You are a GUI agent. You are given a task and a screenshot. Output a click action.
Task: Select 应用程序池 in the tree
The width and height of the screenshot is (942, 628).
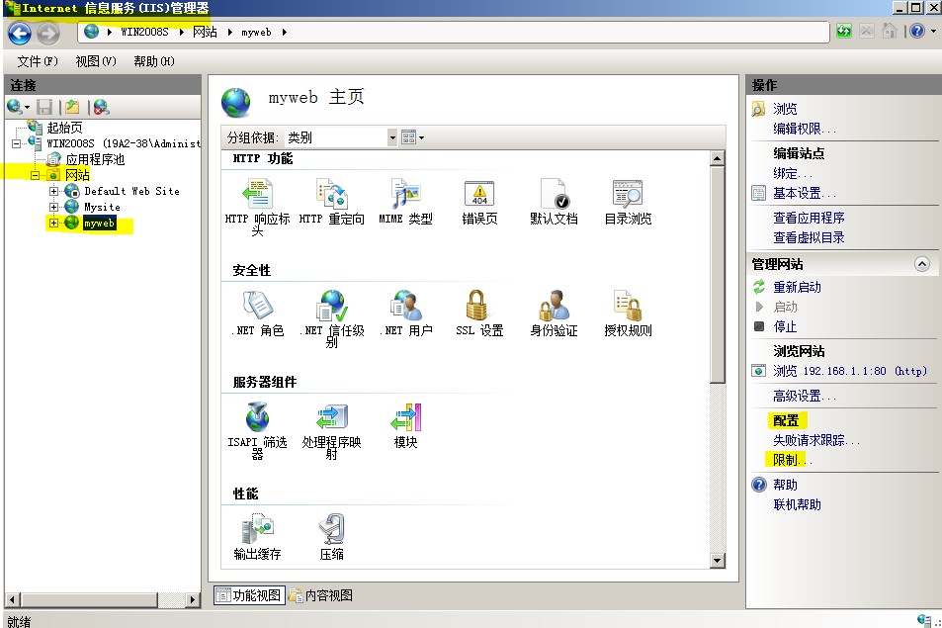point(95,160)
